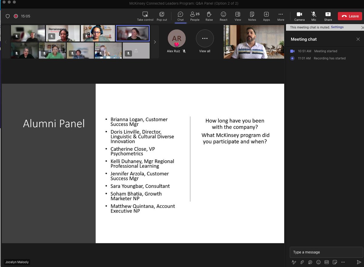Select the Renaissance background video thumbnail
Viewport: 364px width, 267px height.
pyautogui.click(x=63, y=33)
